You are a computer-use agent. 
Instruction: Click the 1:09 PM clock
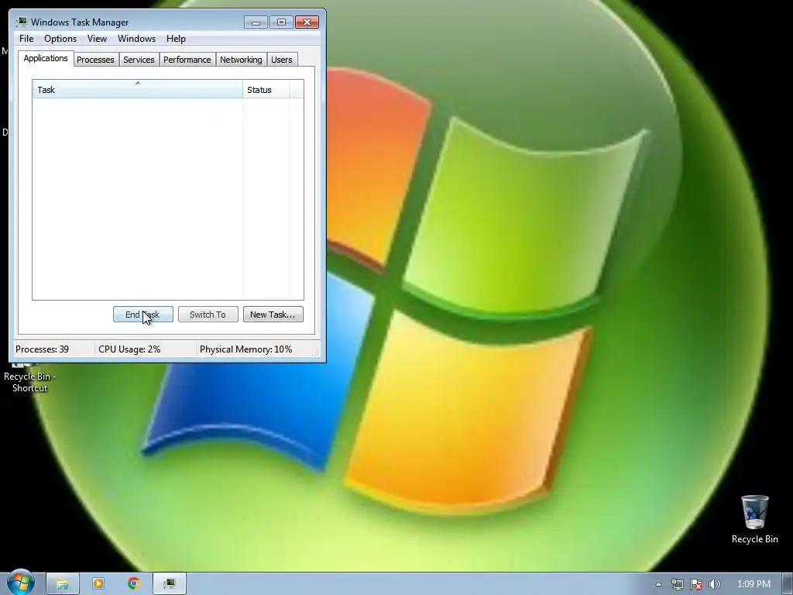(754, 584)
